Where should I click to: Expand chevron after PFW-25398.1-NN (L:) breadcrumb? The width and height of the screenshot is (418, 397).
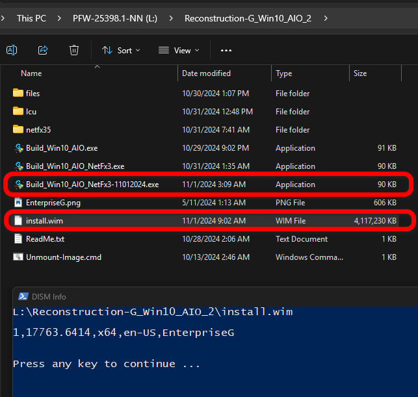[x=171, y=18]
